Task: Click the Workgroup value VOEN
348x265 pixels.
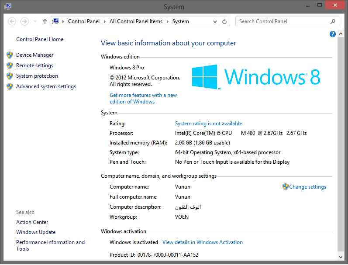Action: [182, 217]
